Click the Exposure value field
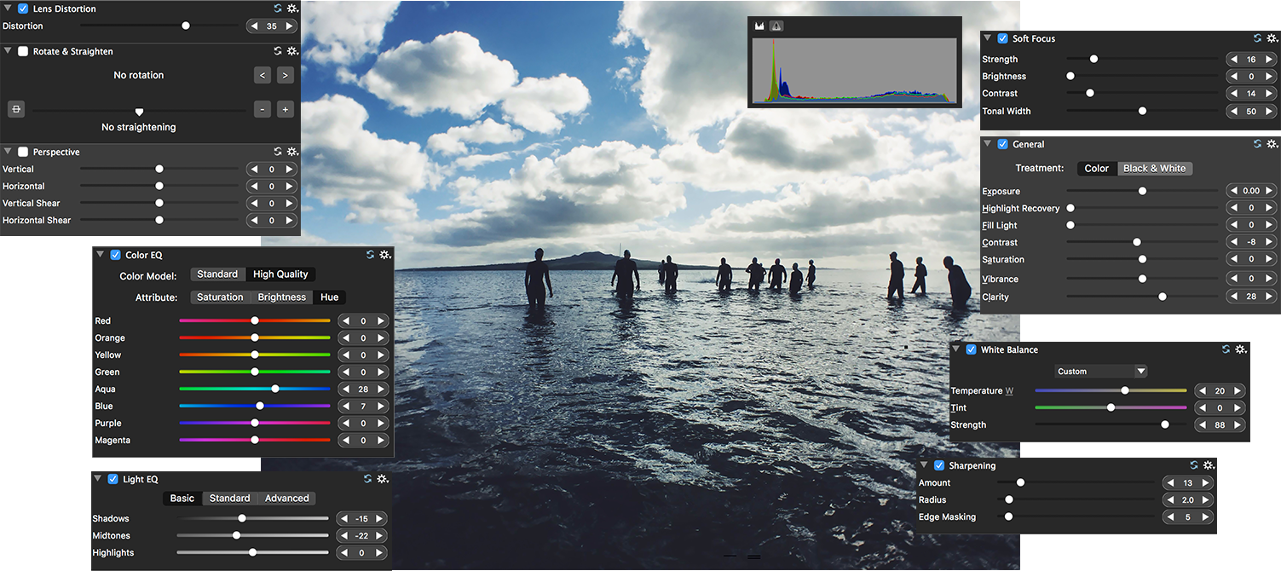 1251,192
